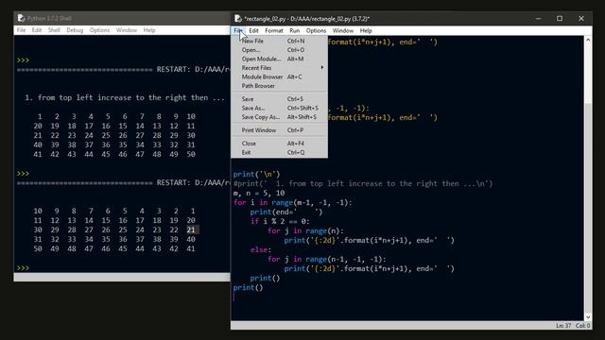Choose Module Browser from File menu
This screenshot has height=340, width=605.
pos(280,76)
